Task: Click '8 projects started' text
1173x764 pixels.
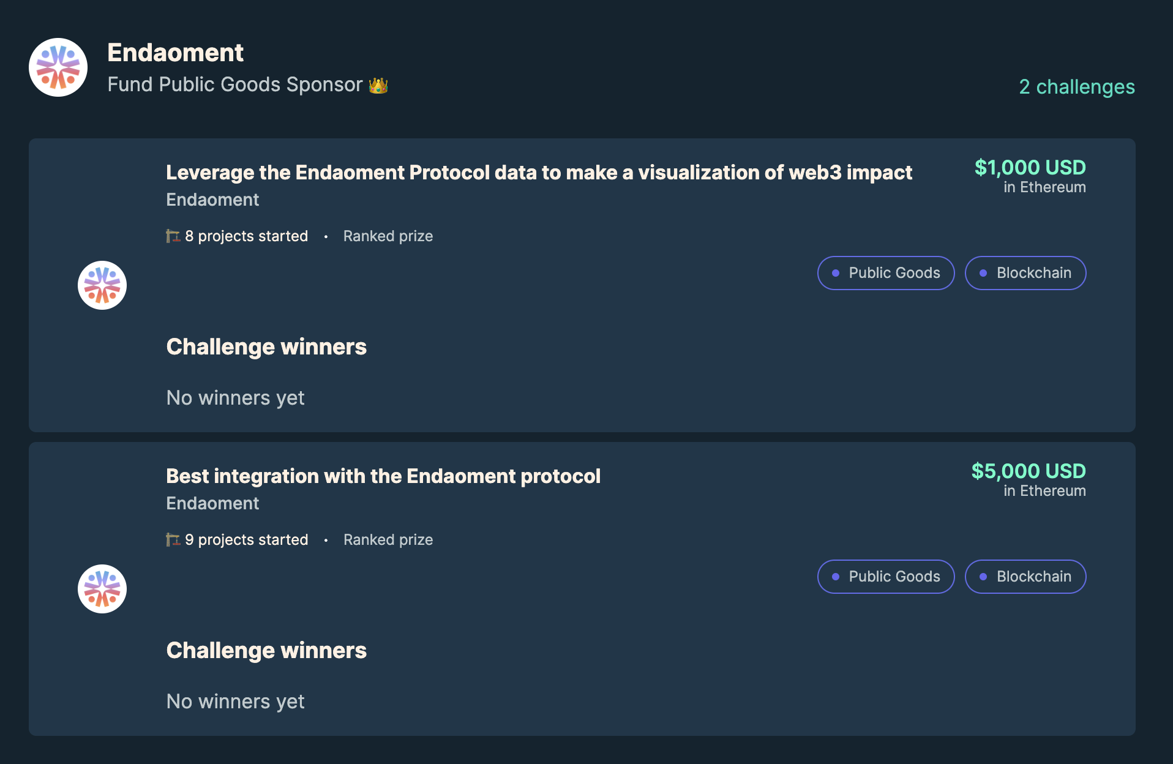Action: coord(247,236)
